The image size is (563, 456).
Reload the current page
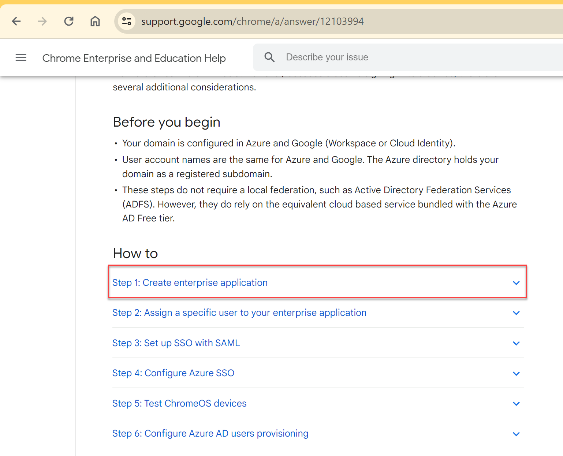(x=69, y=21)
